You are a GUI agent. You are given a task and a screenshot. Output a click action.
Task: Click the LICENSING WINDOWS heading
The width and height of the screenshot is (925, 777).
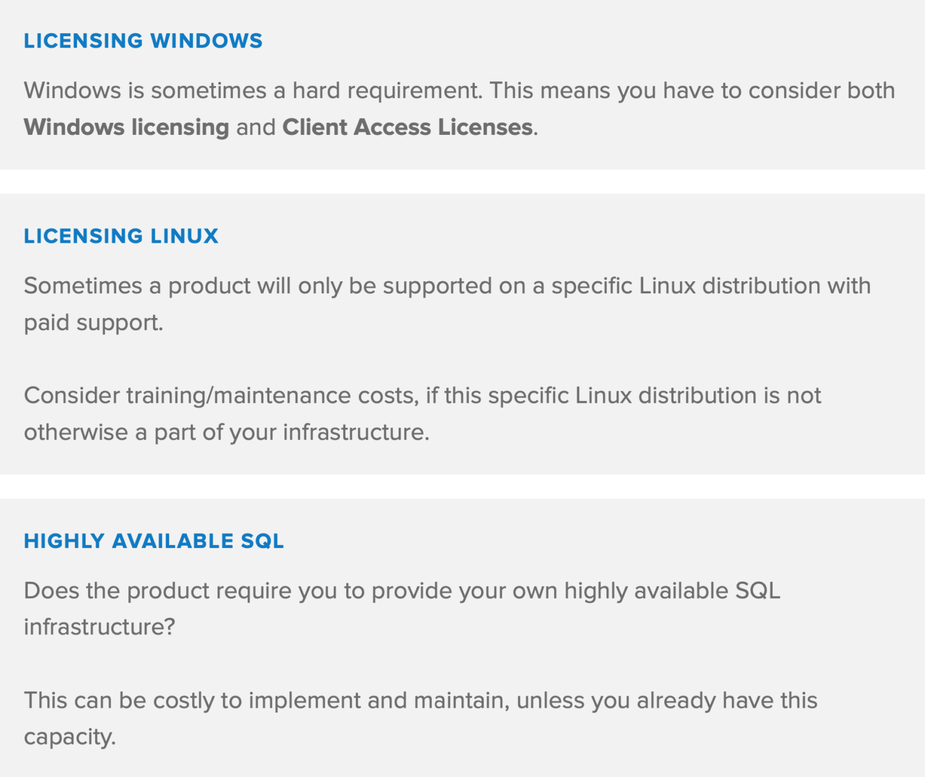[143, 41]
